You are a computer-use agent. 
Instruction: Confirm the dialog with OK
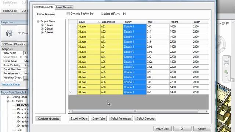(x=182, y=129)
